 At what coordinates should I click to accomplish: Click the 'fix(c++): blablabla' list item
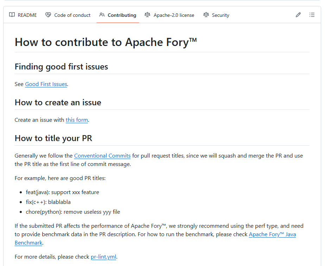pos(48,202)
